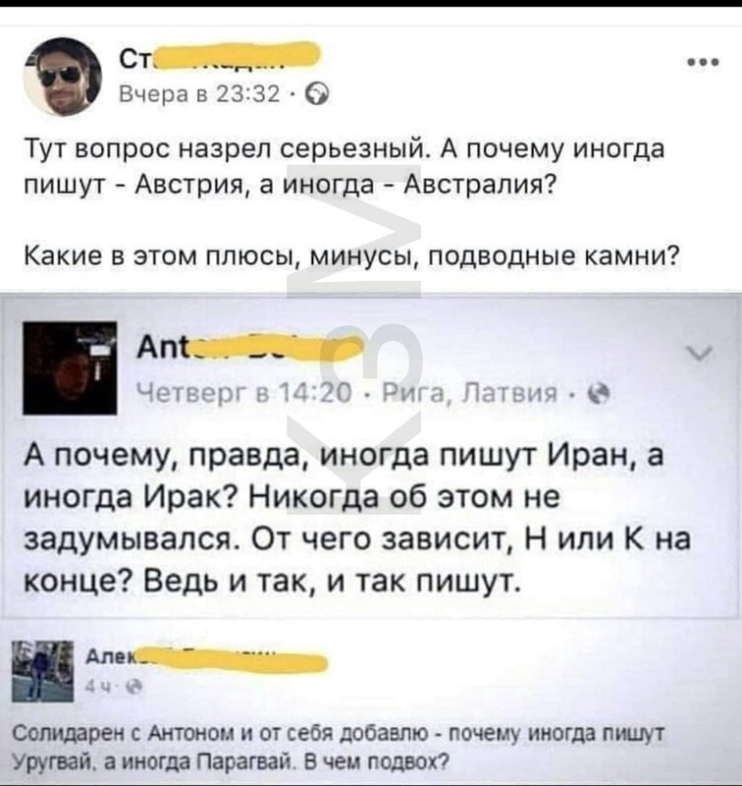Click the "Тут вопрос назрел серьезный" post text
This screenshot has height=786, width=742.
coord(344,167)
